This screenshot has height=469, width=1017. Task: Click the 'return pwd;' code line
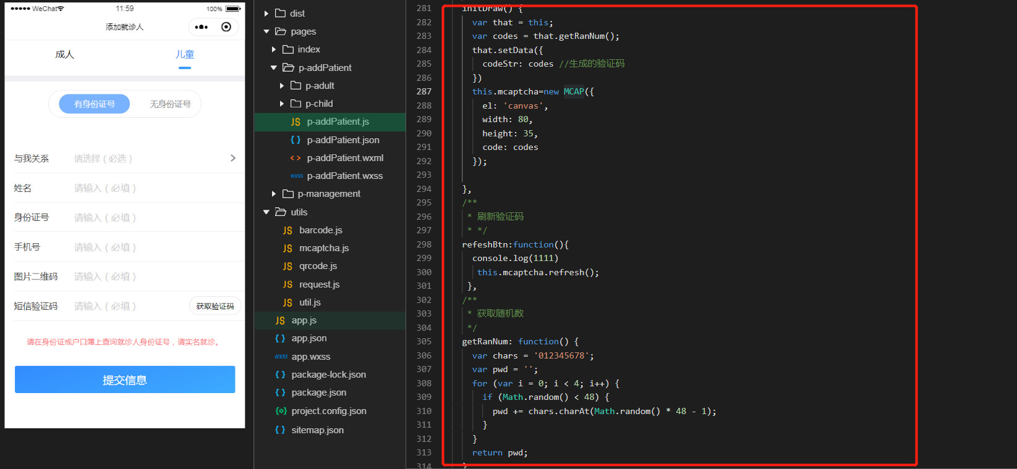(x=500, y=452)
